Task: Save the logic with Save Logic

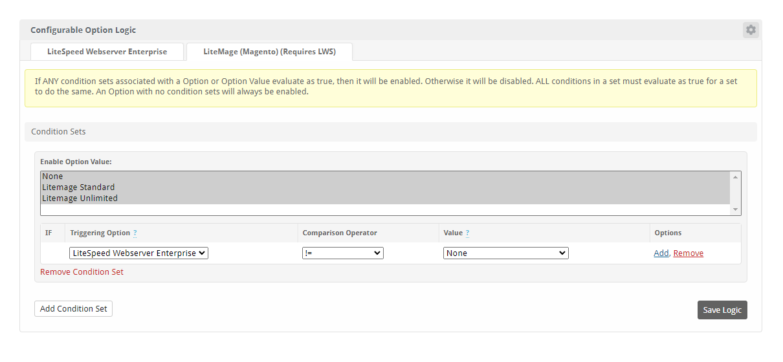Action: point(722,310)
